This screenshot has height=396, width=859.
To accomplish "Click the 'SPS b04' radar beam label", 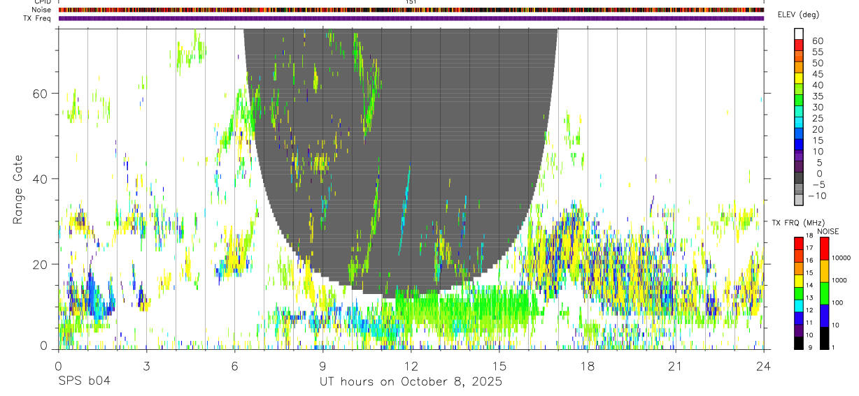I will point(84,382).
